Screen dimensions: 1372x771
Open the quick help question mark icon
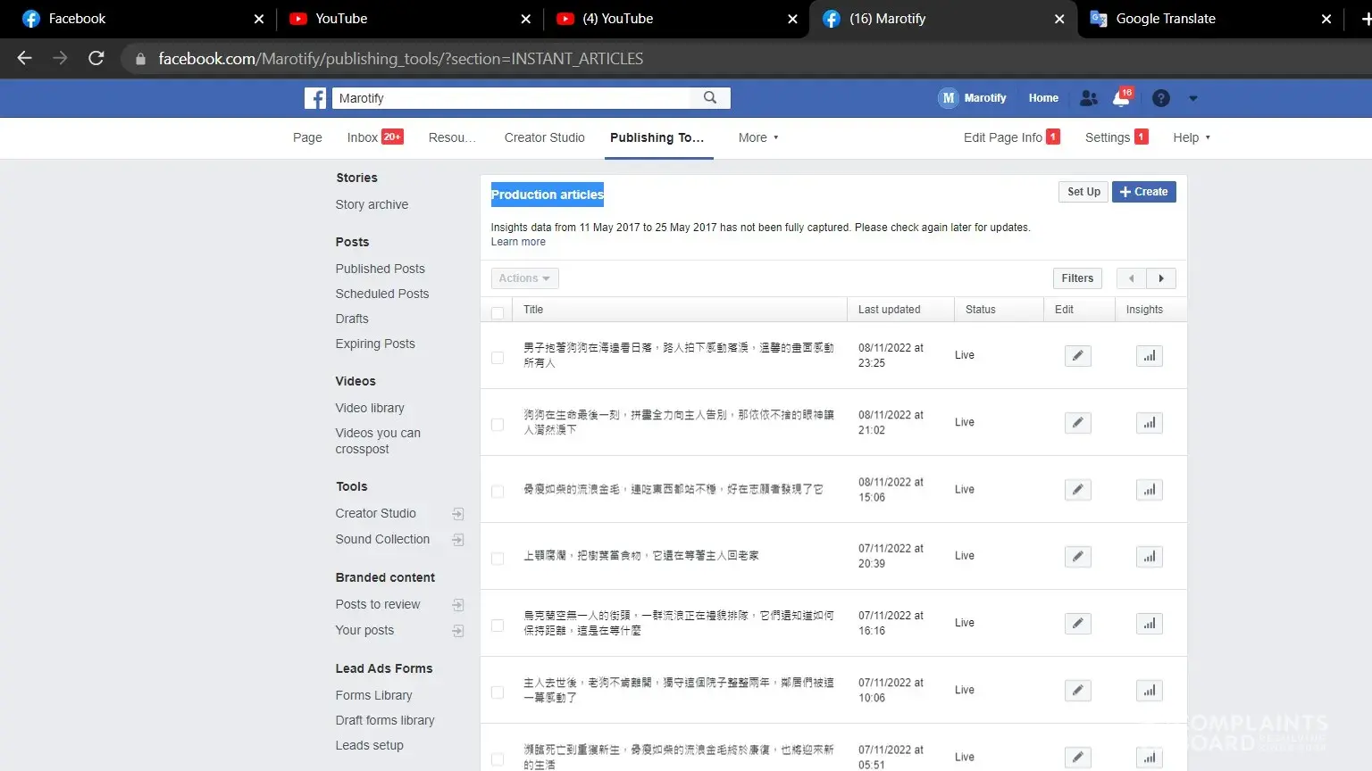point(1160,98)
